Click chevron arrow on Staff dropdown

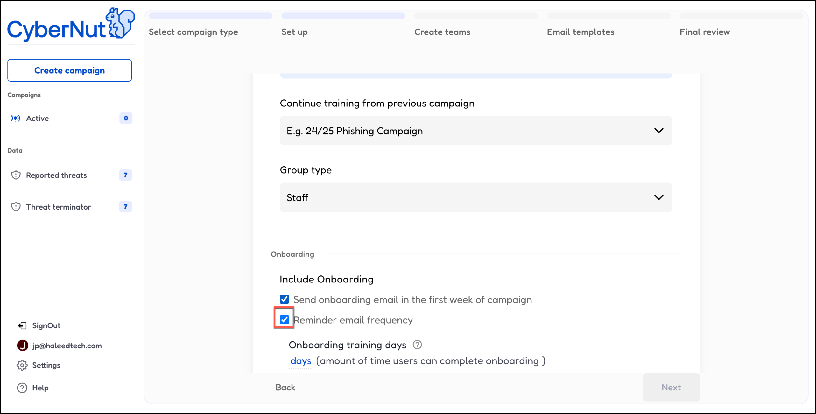658,197
